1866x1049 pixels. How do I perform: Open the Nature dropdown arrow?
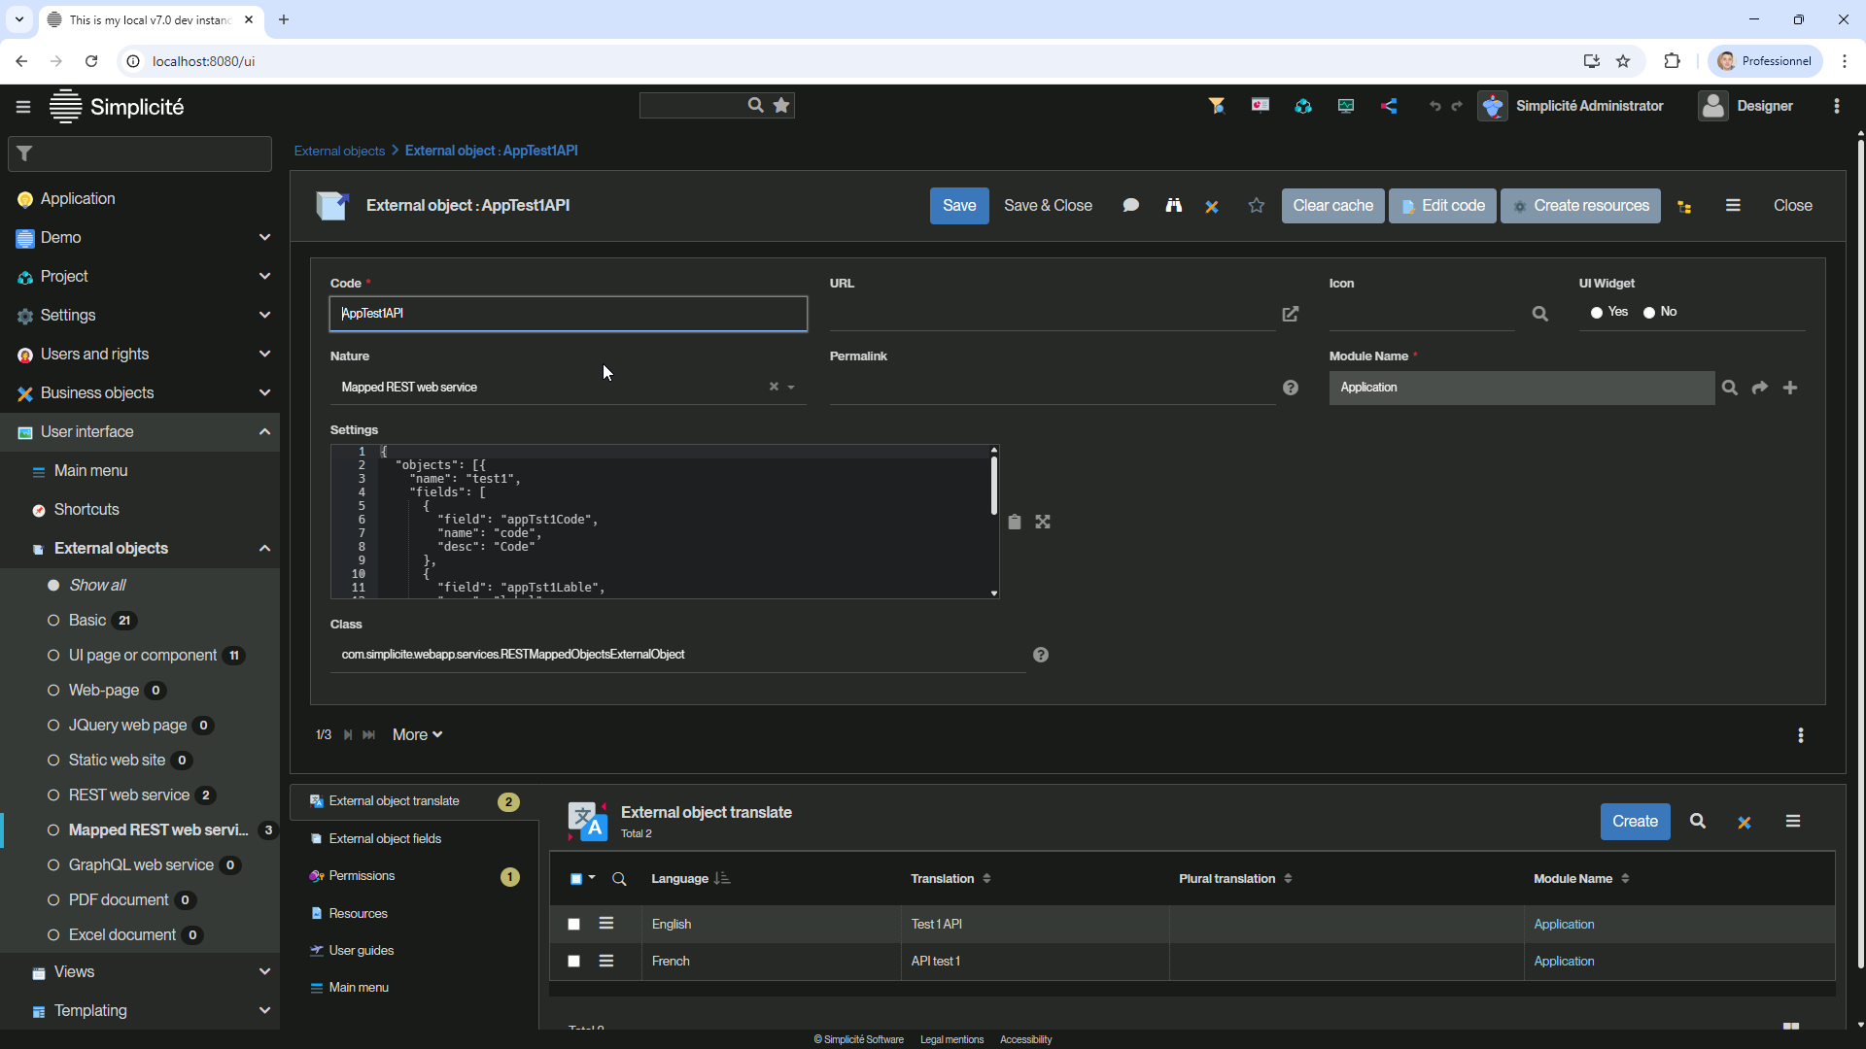click(x=791, y=388)
